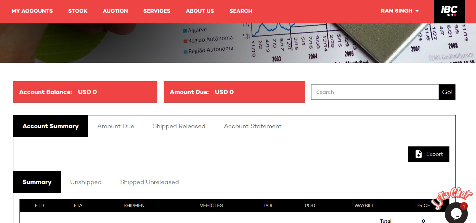476x223 pixels.
Task: Expand the Ram Singh user dropdown arrow
Action: (x=417, y=11)
